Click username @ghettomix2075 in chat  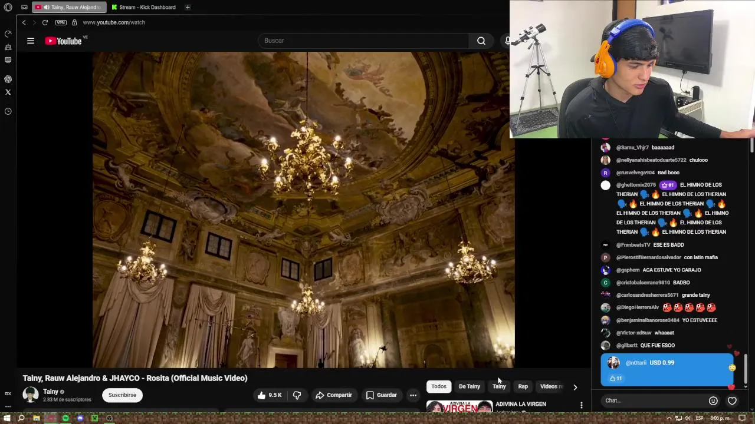click(x=636, y=185)
